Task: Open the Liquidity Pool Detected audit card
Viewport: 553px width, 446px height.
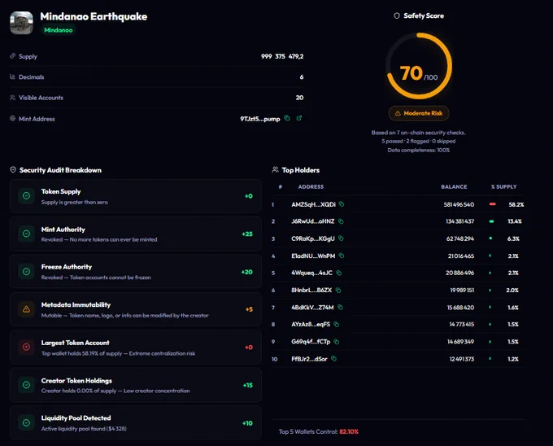Action: 136,422
